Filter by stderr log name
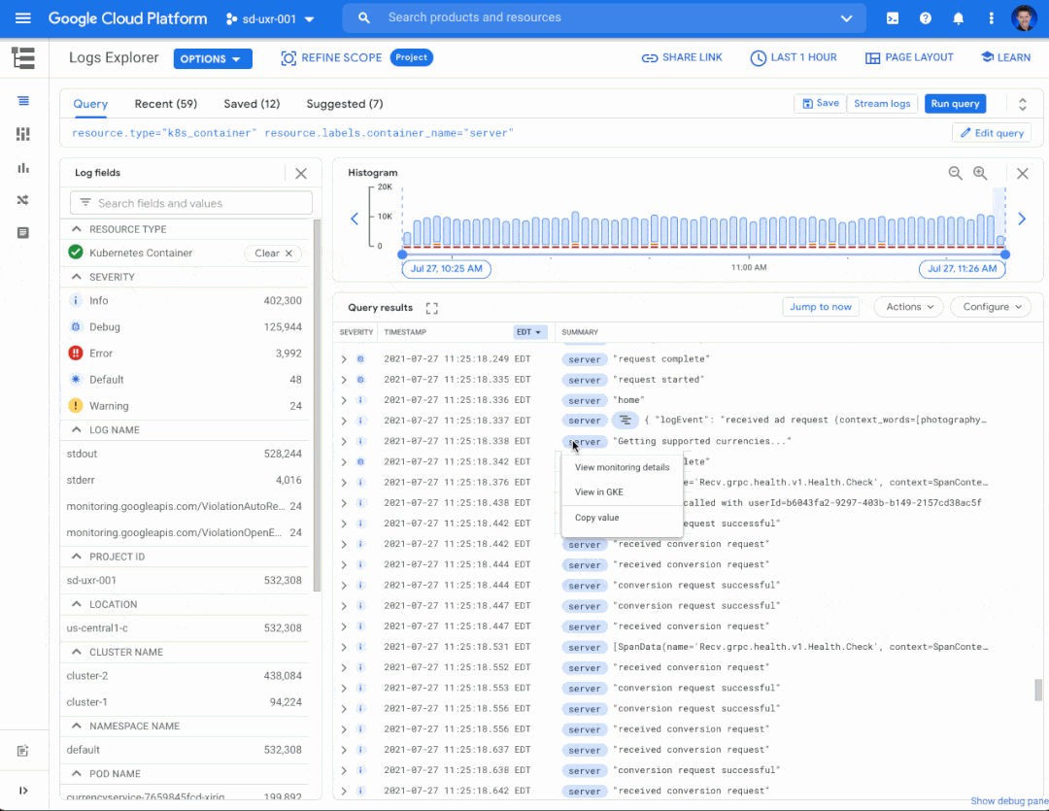Image resolution: width=1049 pixels, height=811 pixels. pos(185,480)
